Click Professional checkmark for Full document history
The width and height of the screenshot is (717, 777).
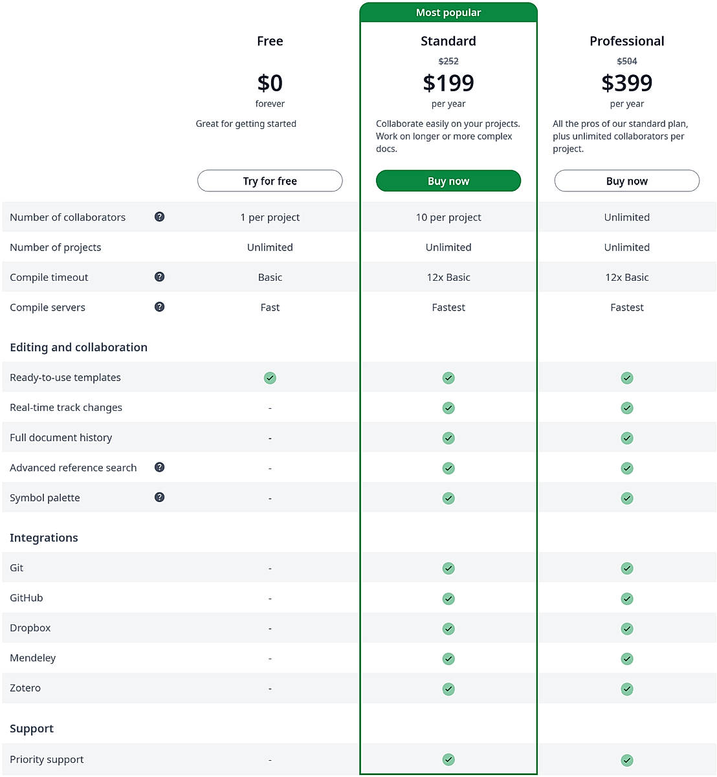point(627,438)
